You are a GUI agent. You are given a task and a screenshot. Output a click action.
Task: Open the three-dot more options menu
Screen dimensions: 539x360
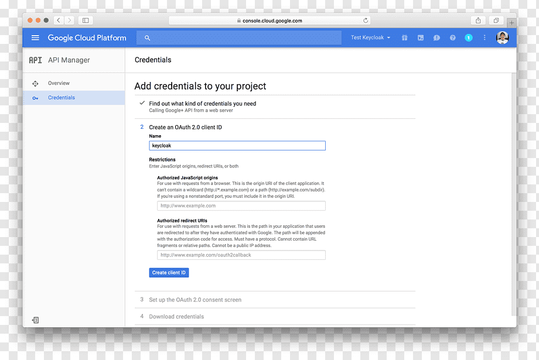click(x=485, y=37)
